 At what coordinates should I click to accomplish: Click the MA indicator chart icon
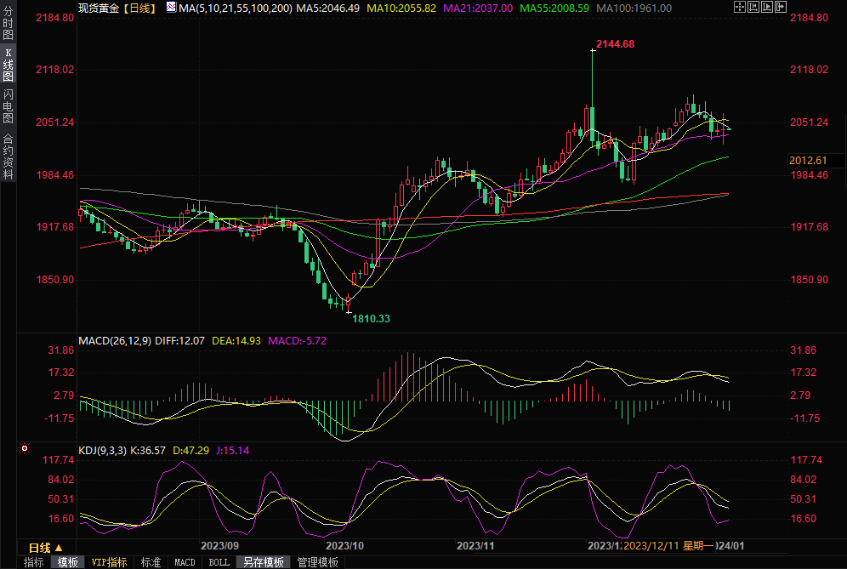tap(171, 8)
